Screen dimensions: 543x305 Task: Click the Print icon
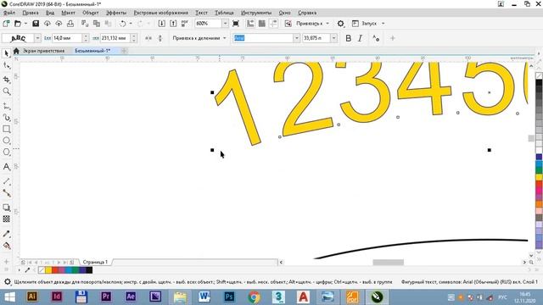70,24
